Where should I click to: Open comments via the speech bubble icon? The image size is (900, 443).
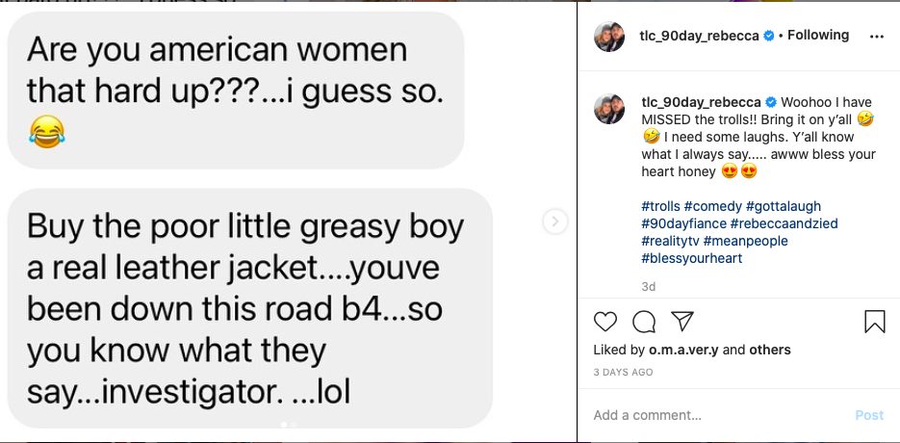[x=643, y=322]
